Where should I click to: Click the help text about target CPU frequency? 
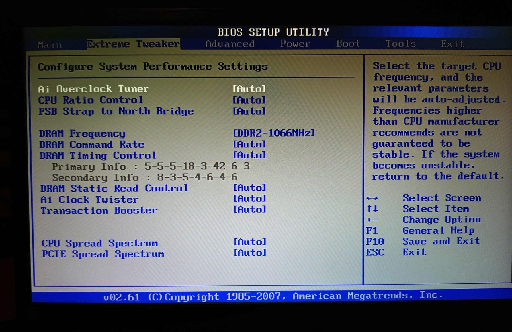tap(439, 121)
